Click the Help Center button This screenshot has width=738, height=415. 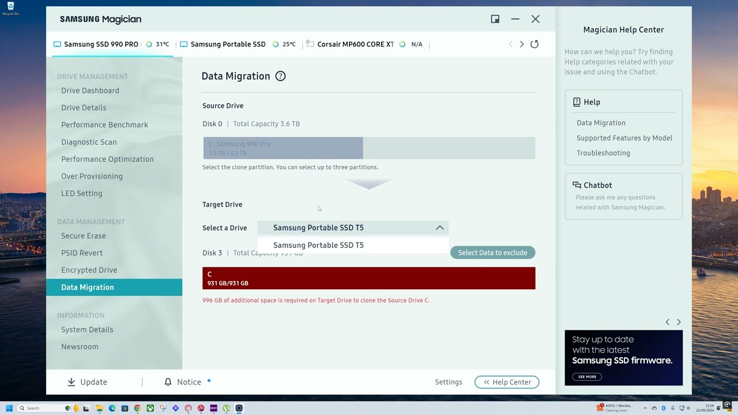(x=507, y=382)
